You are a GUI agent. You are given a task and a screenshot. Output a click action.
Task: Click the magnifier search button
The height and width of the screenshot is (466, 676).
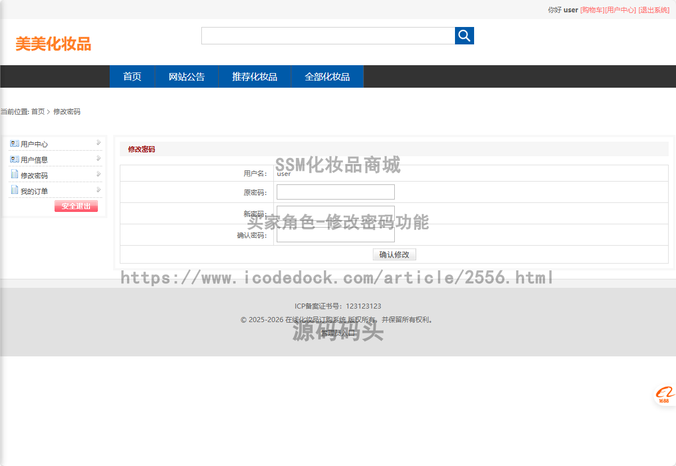(x=464, y=36)
